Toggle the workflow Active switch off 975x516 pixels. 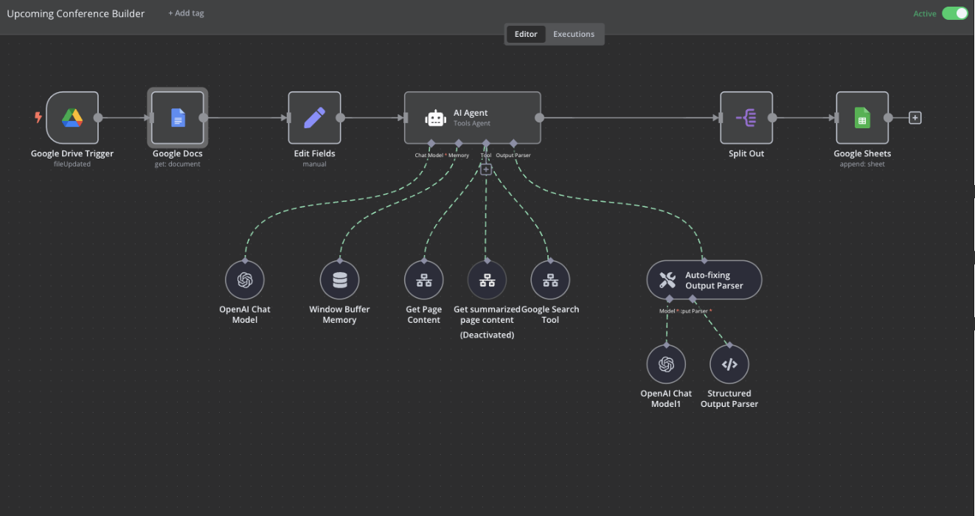(954, 13)
